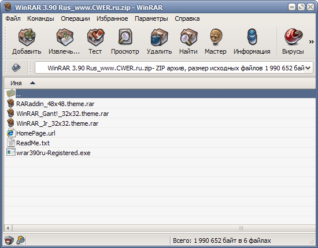Open the Параметры menu
The image size is (318, 248).
[151, 18]
